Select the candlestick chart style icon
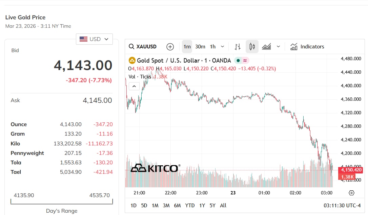The width and height of the screenshot is (368, 215). pos(252,46)
